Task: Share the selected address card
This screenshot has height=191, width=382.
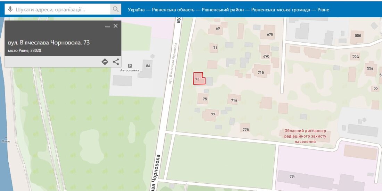Action: pos(116,62)
